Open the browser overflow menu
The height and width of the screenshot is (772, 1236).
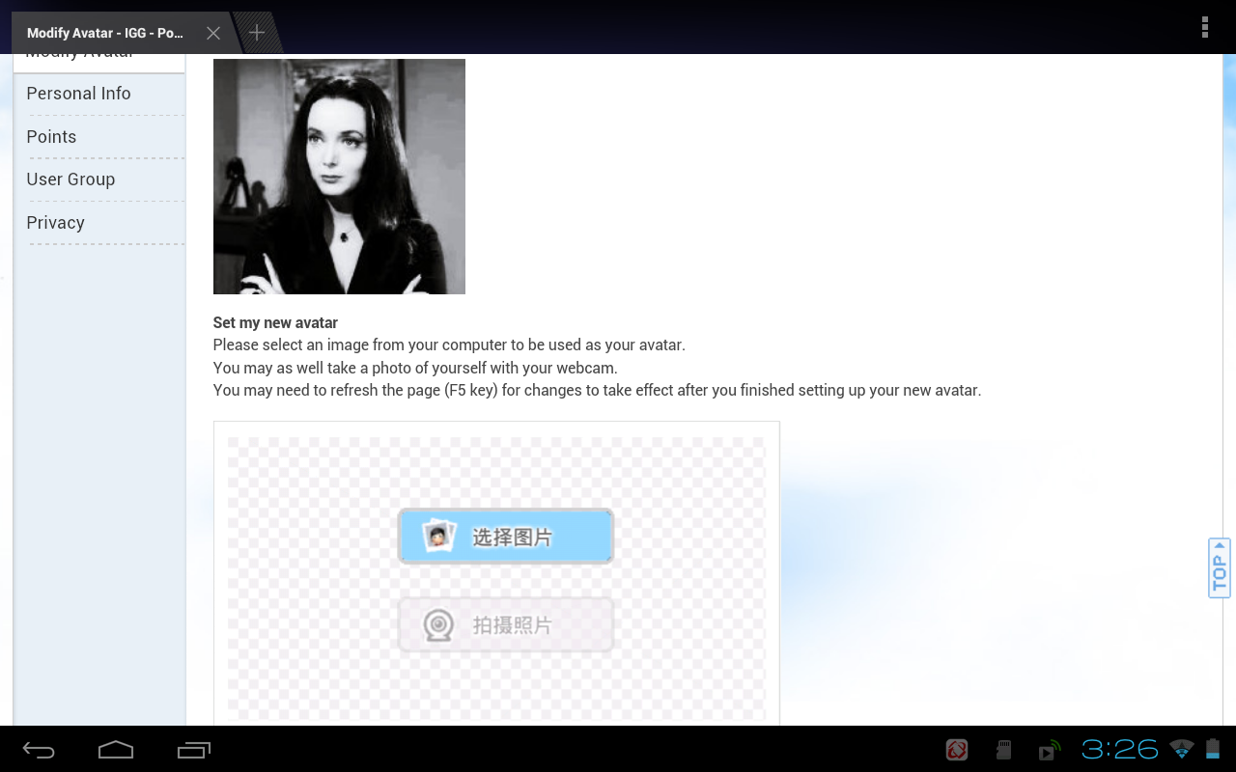coord(1204,27)
